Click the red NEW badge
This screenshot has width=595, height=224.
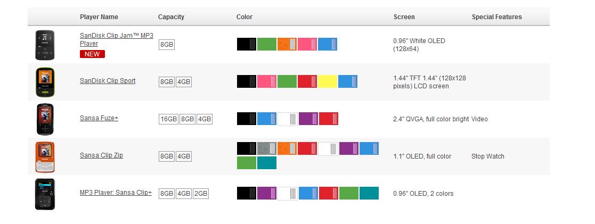(92, 54)
